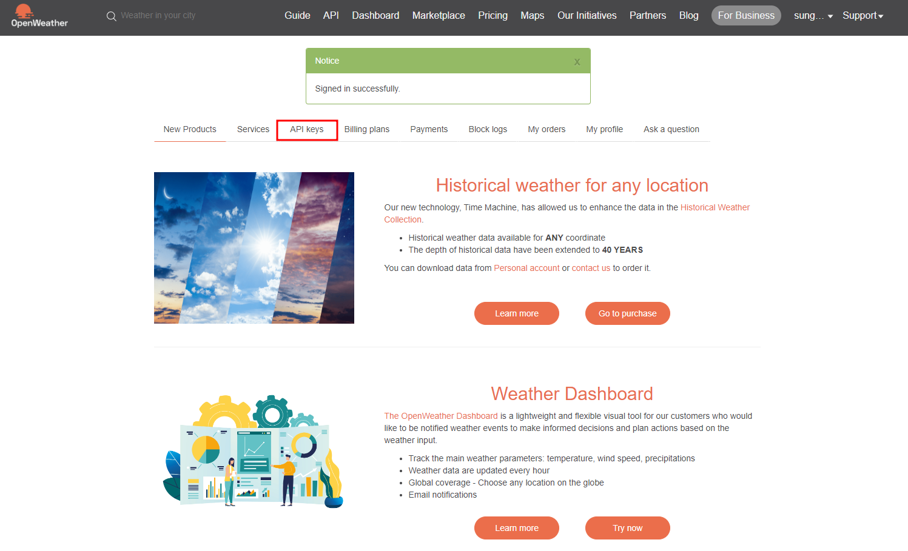908x551 pixels.
Task: Click the OpenWeather logo
Action: pos(39,16)
